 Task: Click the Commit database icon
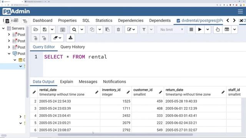click(x=36, y=38)
